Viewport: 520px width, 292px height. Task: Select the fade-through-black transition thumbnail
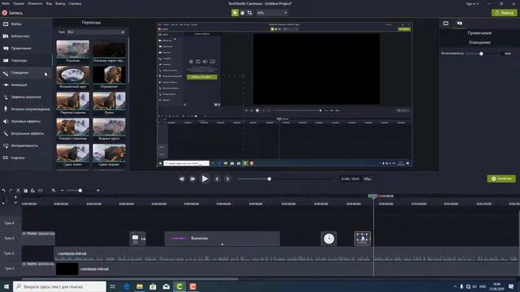109,49
